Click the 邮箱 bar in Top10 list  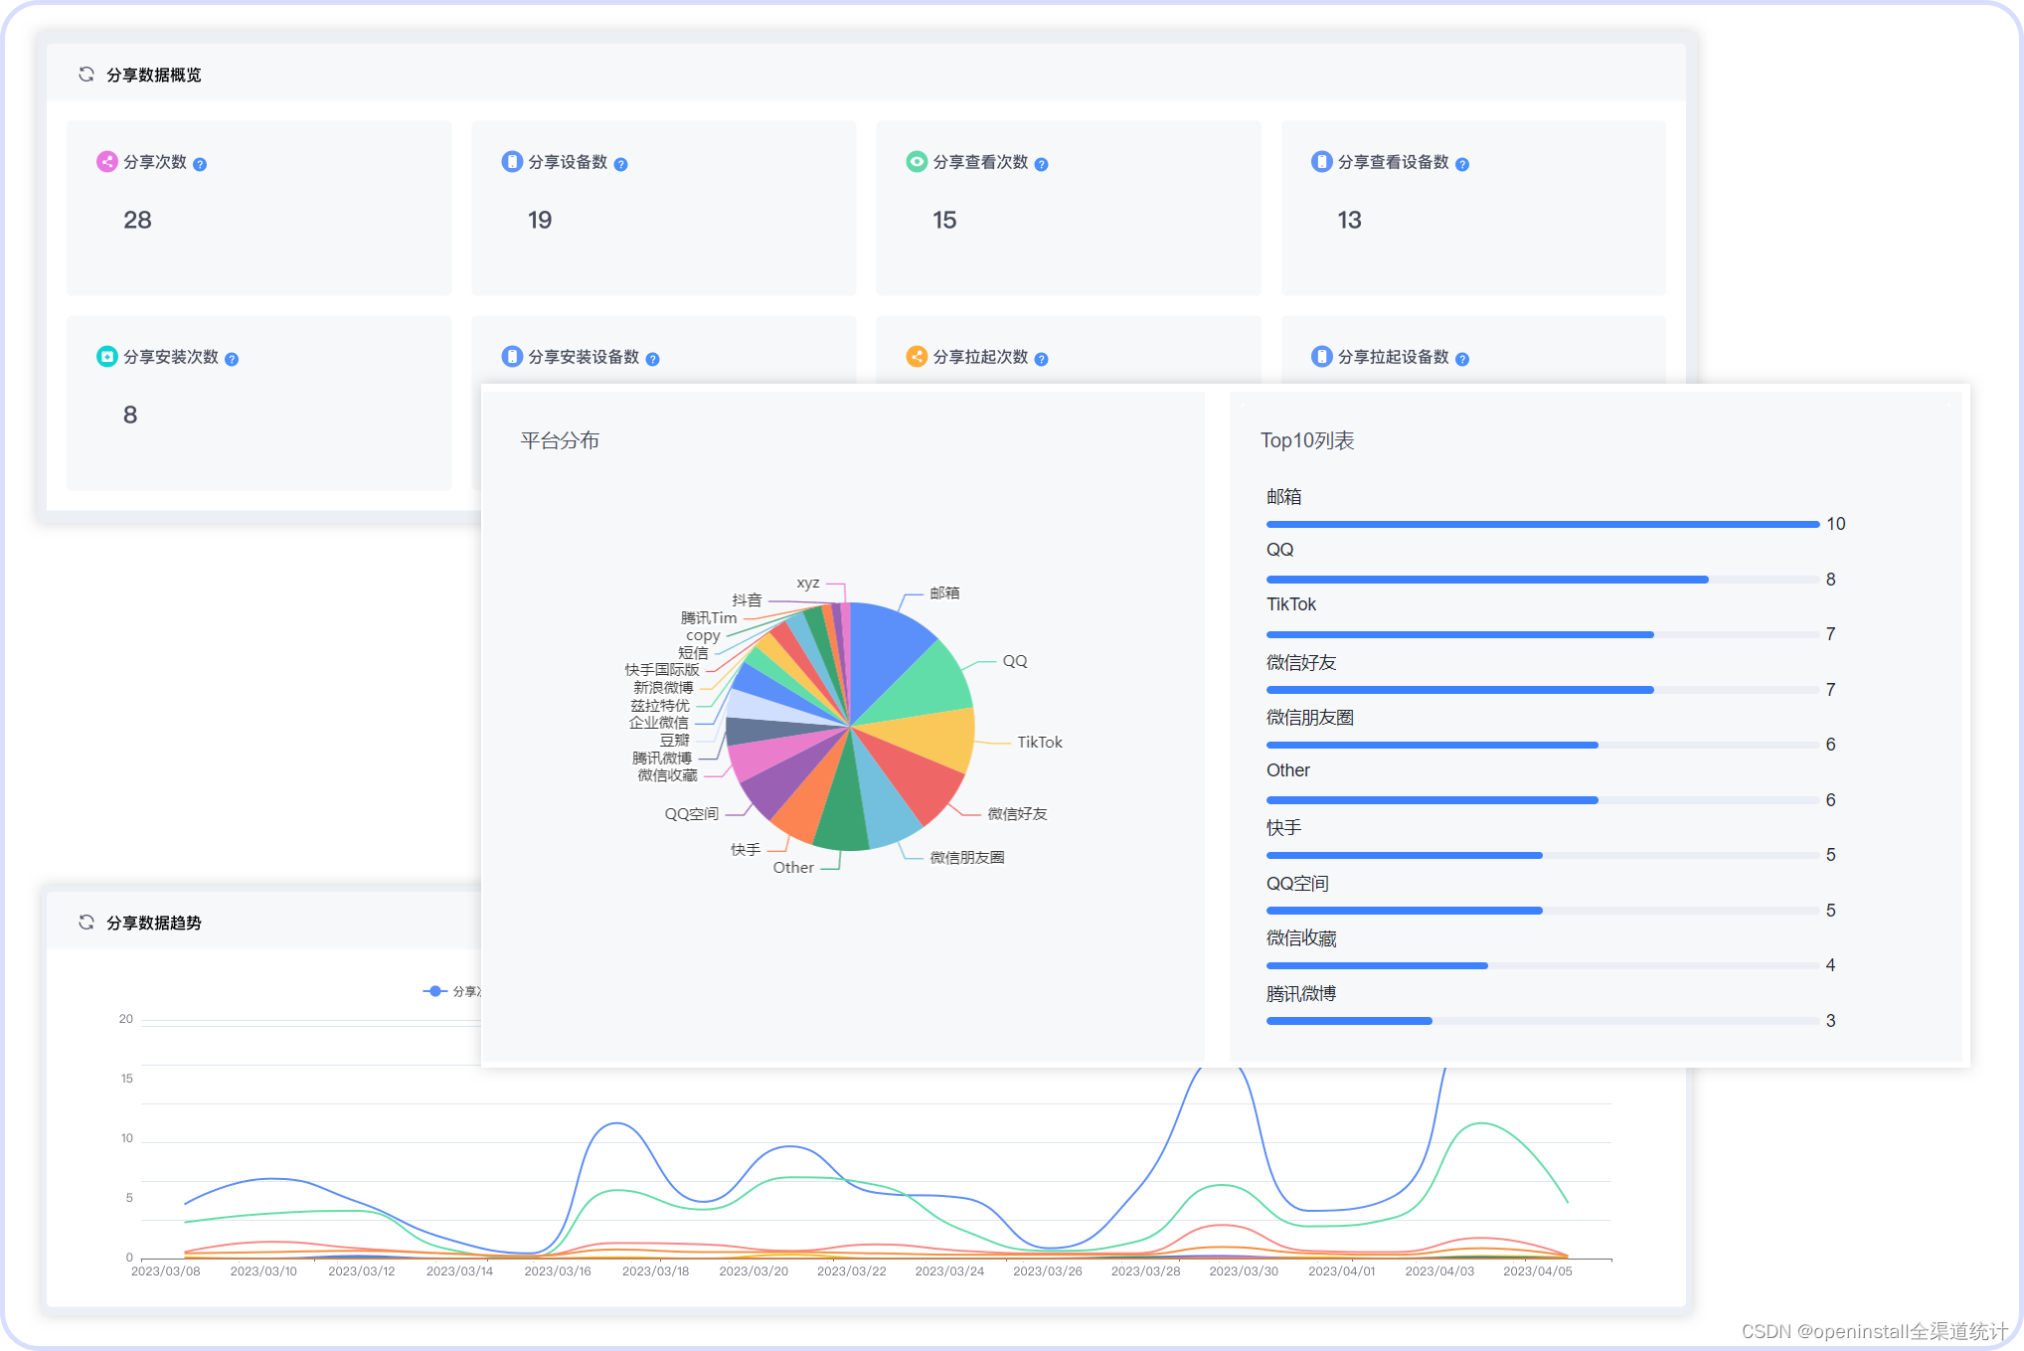(x=1541, y=524)
